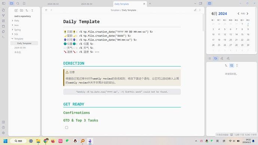Open graph view from the left ribbon
The image size is (258, 145).
(3, 15)
